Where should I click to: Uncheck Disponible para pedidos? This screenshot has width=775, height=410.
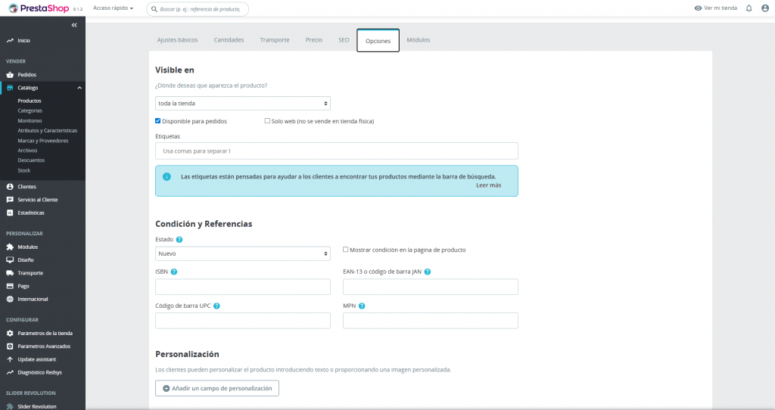coord(157,121)
